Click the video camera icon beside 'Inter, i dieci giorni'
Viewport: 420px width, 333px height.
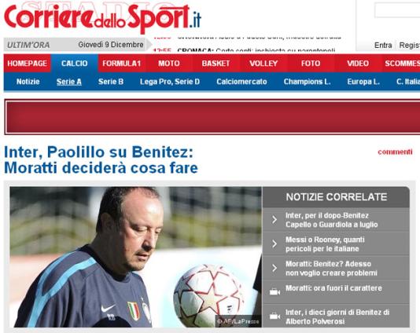point(274,317)
